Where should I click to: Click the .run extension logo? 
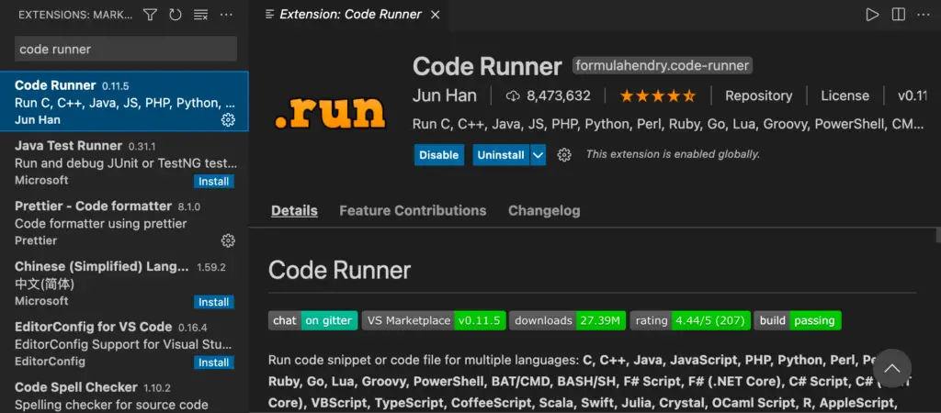(x=330, y=113)
